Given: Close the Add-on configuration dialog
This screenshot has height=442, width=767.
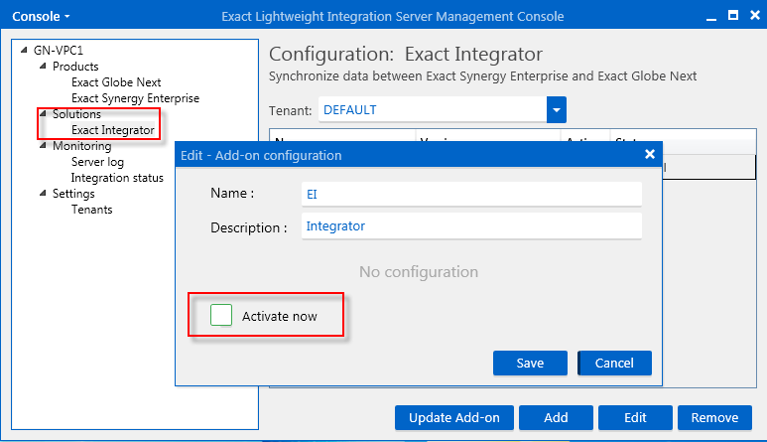Looking at the screenshot, I should click(x=650, y=155).
